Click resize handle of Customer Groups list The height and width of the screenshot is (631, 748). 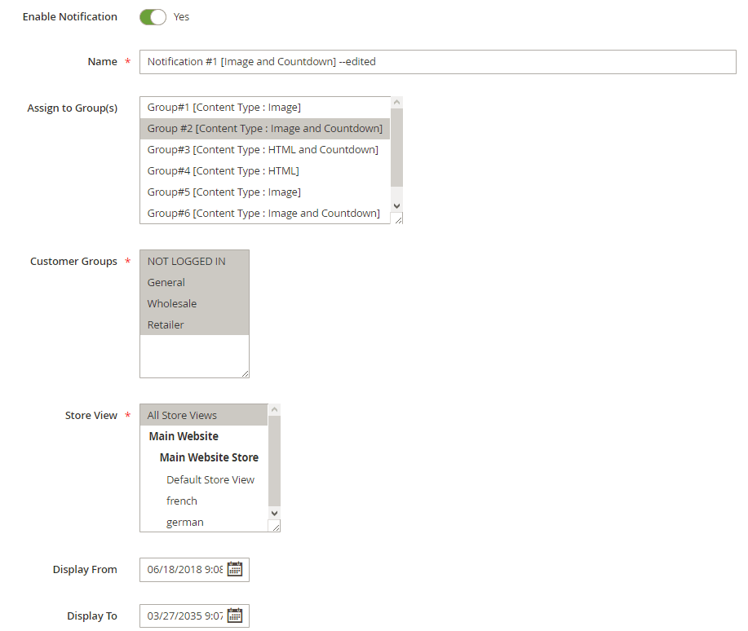245,373
